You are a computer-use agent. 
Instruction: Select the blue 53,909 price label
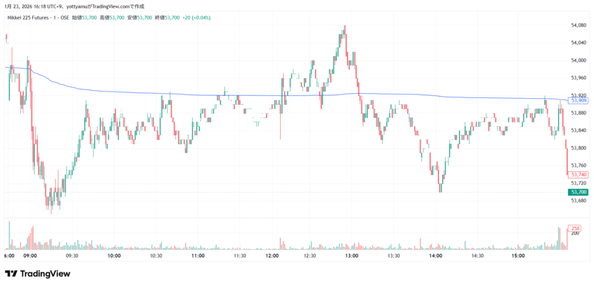pyautogui.click(x=578, y=100)
